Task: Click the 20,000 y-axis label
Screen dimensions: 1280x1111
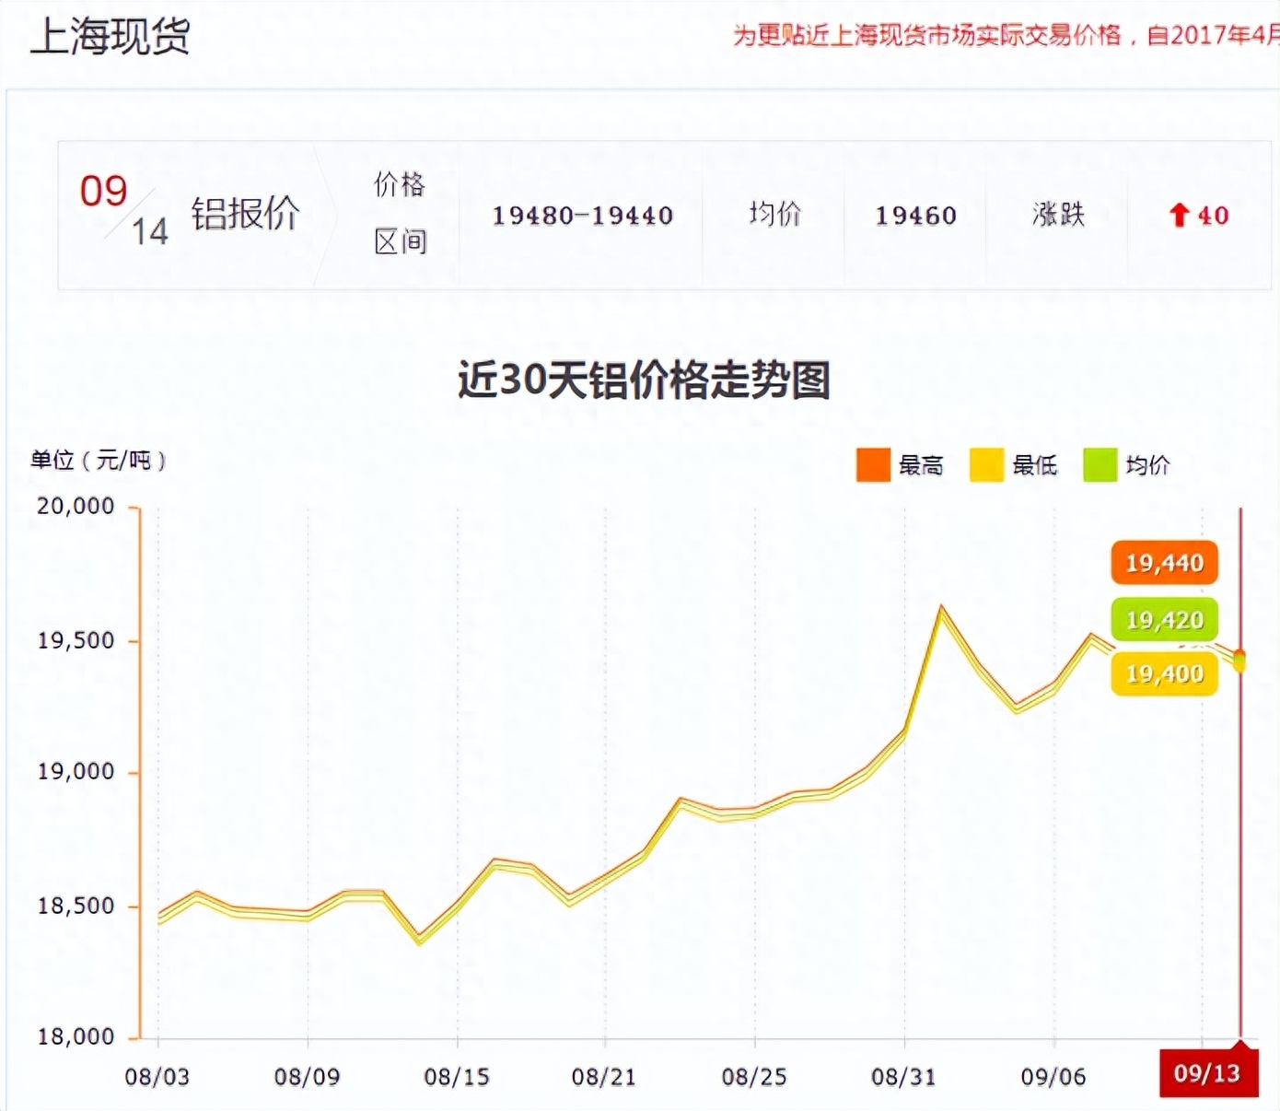Action: coord(76,507)
